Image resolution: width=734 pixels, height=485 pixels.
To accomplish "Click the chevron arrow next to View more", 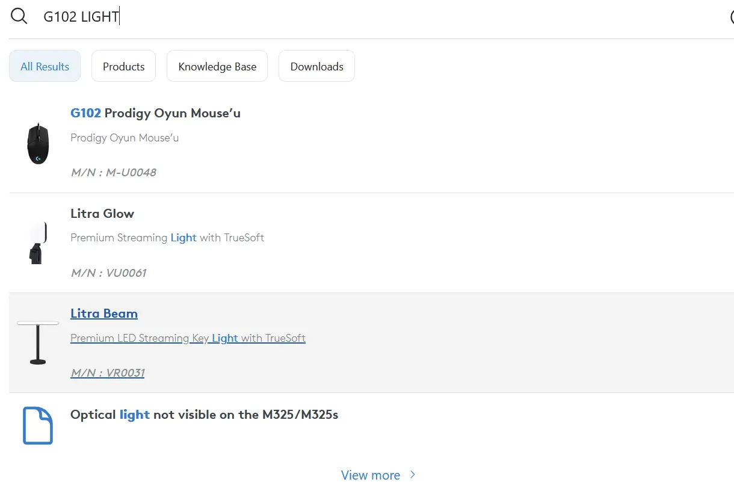I will tap(412, 475).
